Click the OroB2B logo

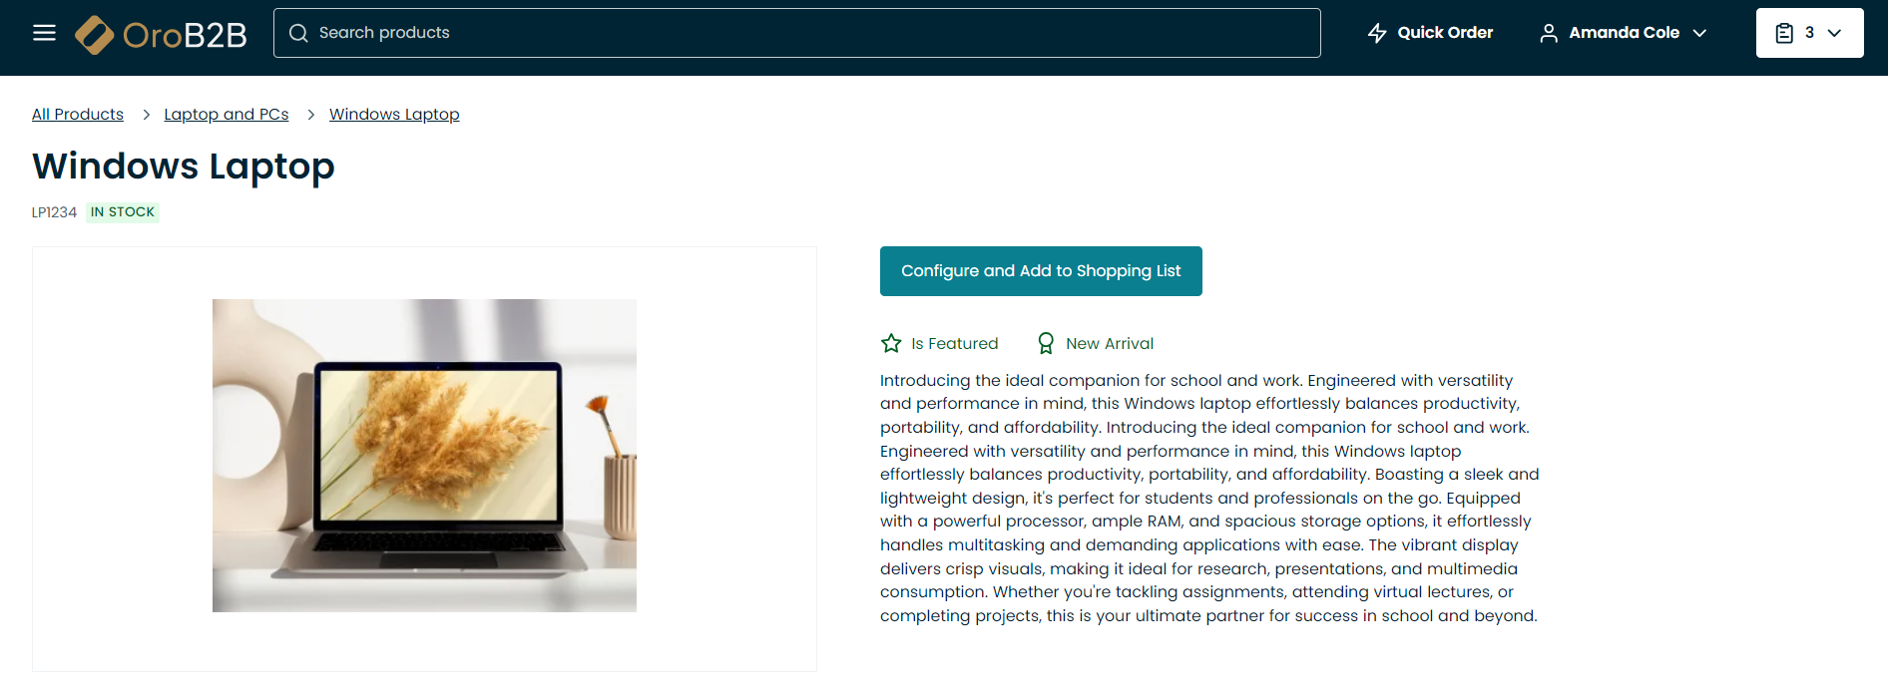(162, 34)
